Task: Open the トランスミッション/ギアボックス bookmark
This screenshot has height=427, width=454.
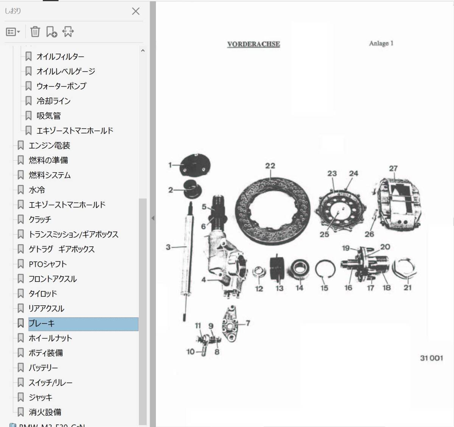Action: tap(73, 234)
